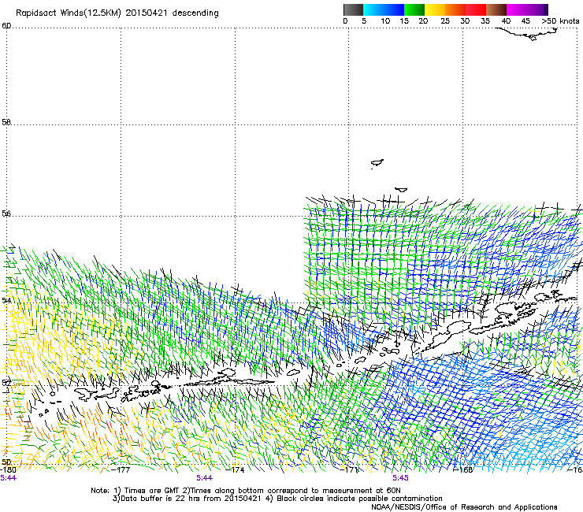Click the brown 35-40 knots color band

(496, 9)
